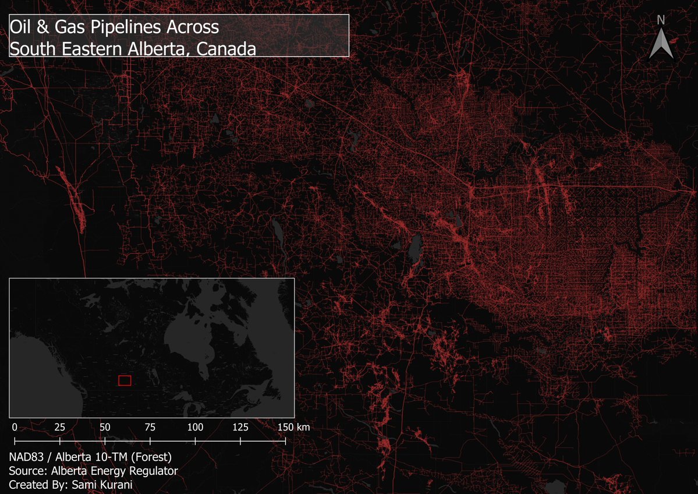The width and height of the screenshot is (698, 494).
Task: Click the north arrow compass symbol
Action: (x=661, y=44)
